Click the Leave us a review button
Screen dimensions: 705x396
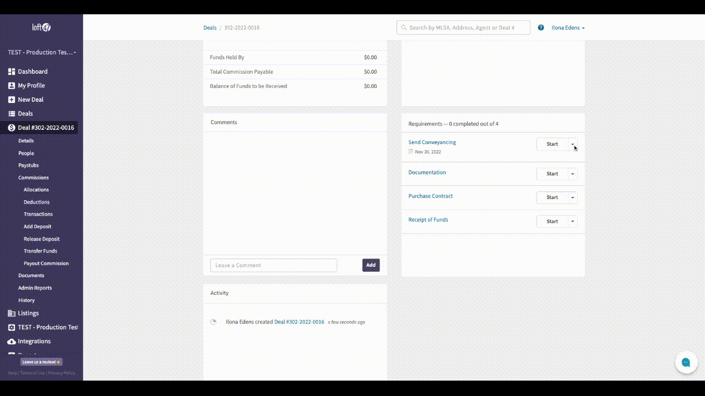tap(41, 362)
